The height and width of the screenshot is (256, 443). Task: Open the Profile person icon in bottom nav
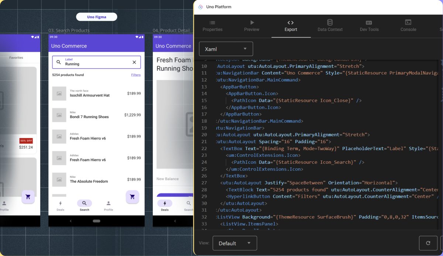[x=108, y=204]
